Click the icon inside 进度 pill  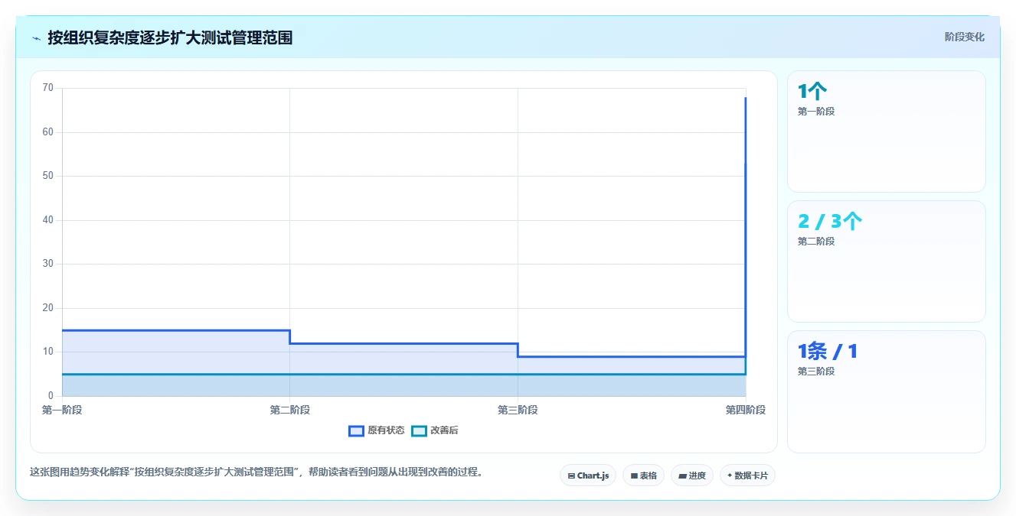click(682, 476)
